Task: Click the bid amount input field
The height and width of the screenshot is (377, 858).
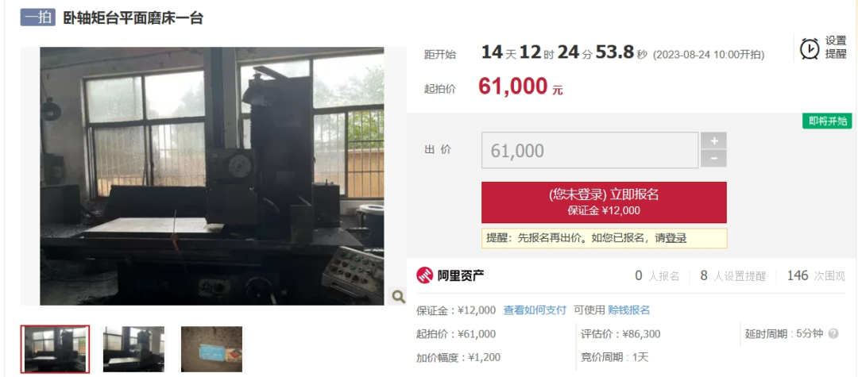Action: click(589, 150)
